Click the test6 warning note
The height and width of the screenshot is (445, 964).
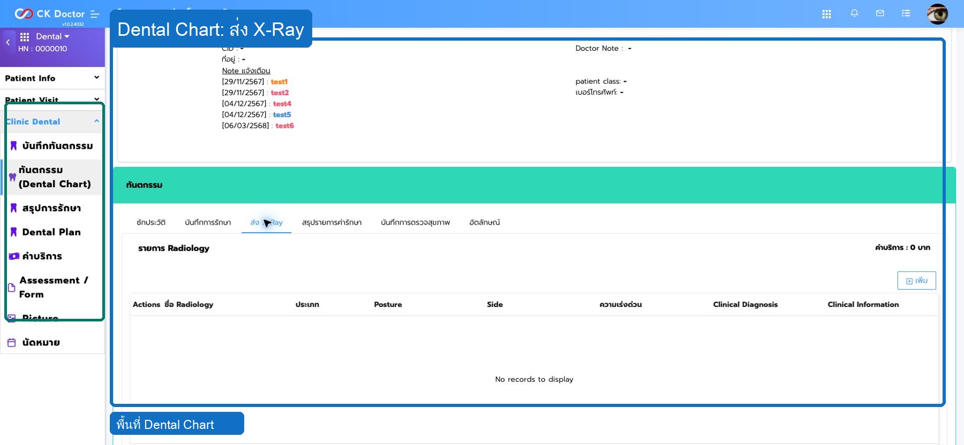click(x=285, y=126)
